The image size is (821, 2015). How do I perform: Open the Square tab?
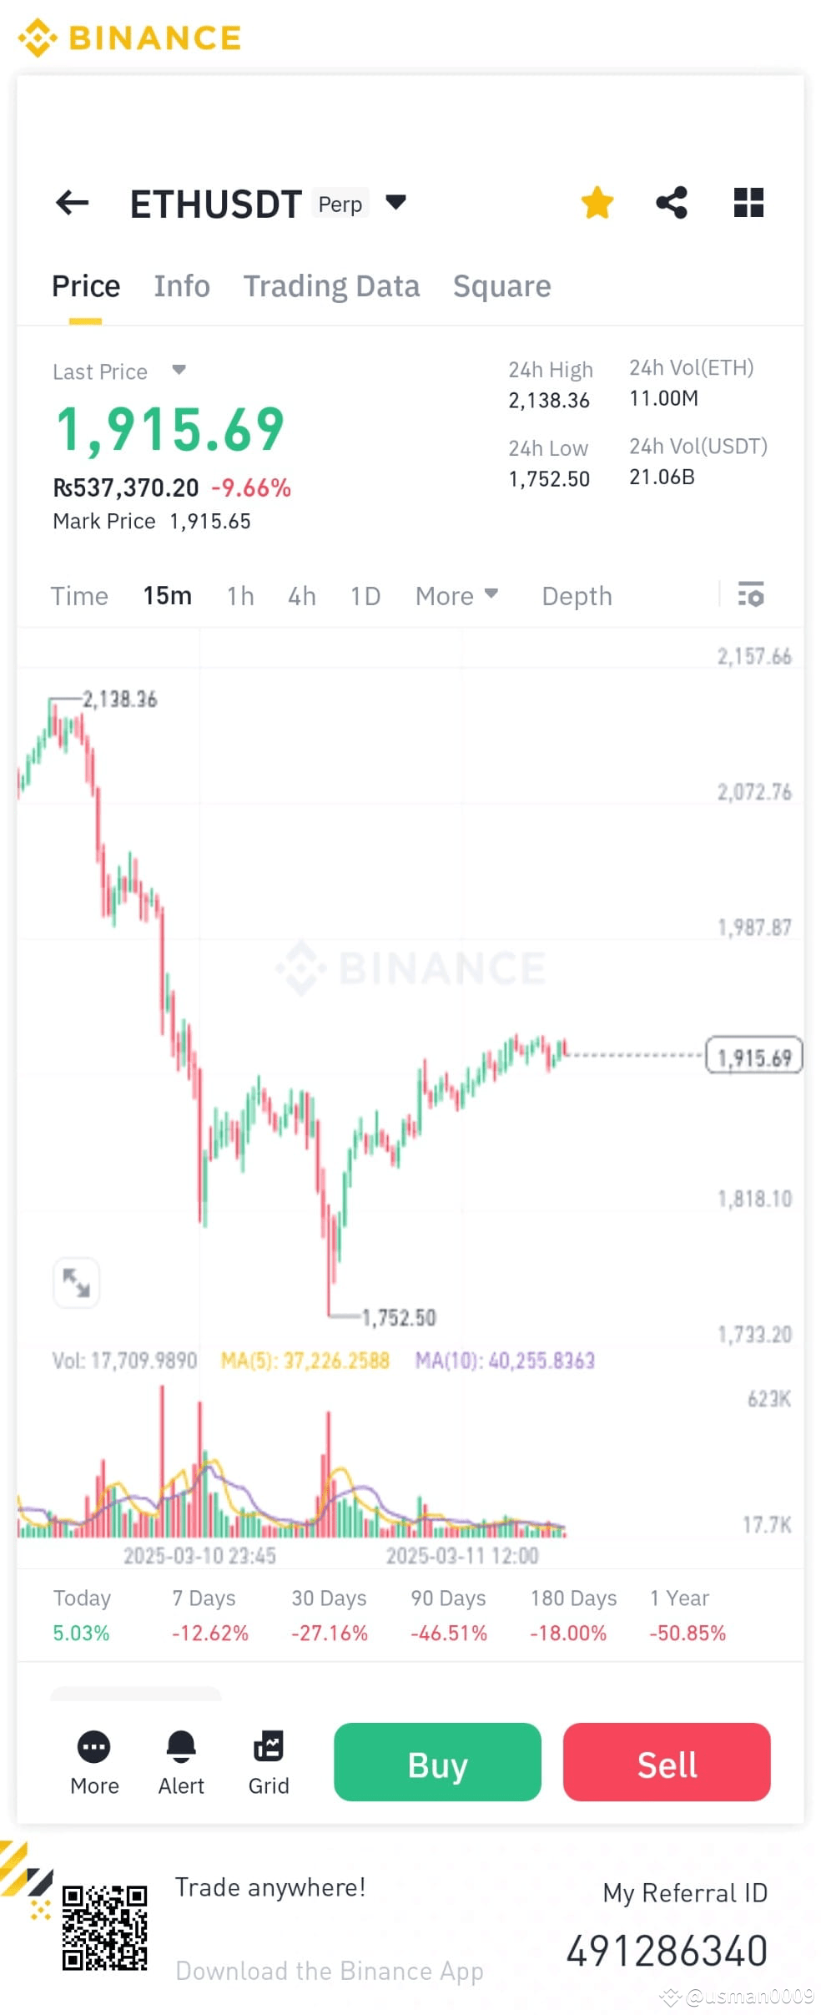pyautogui.click(x=501, y=285)
